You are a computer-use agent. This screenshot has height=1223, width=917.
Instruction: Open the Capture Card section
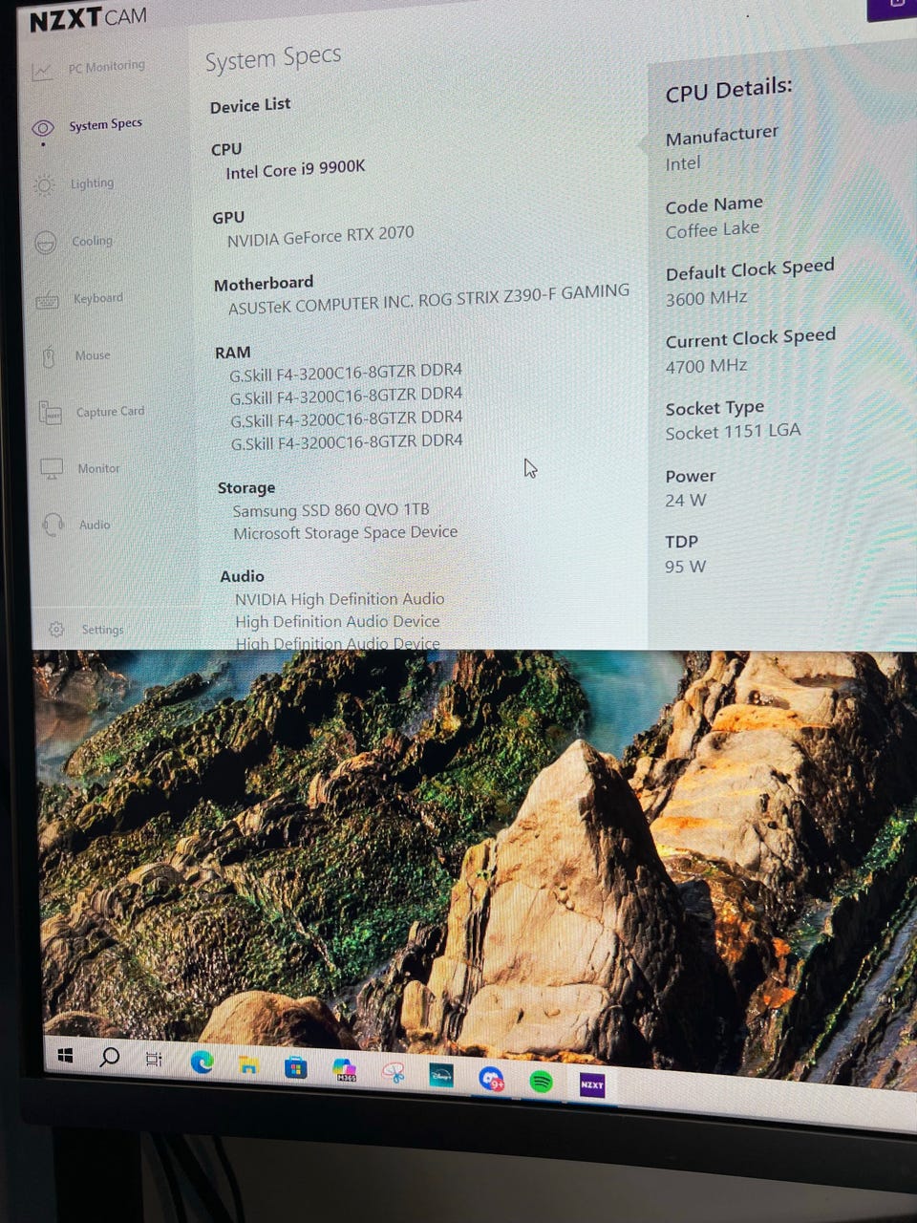110,412
